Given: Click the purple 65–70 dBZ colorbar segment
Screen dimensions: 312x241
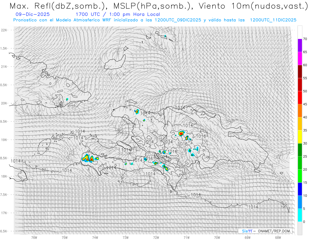Looking at the screenshot, I should 300,45.
